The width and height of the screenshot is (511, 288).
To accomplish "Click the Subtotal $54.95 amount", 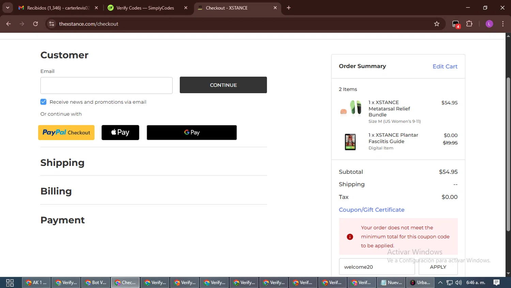I will (x=448, y=172).
